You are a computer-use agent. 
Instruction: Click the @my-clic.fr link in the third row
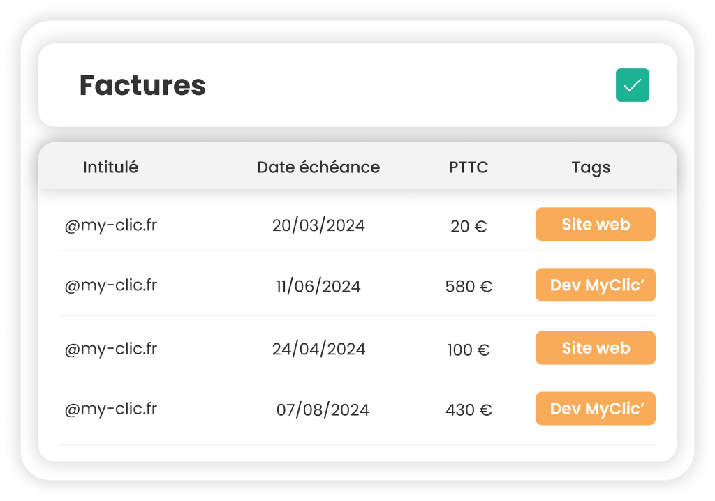click(x=110, y=349)
